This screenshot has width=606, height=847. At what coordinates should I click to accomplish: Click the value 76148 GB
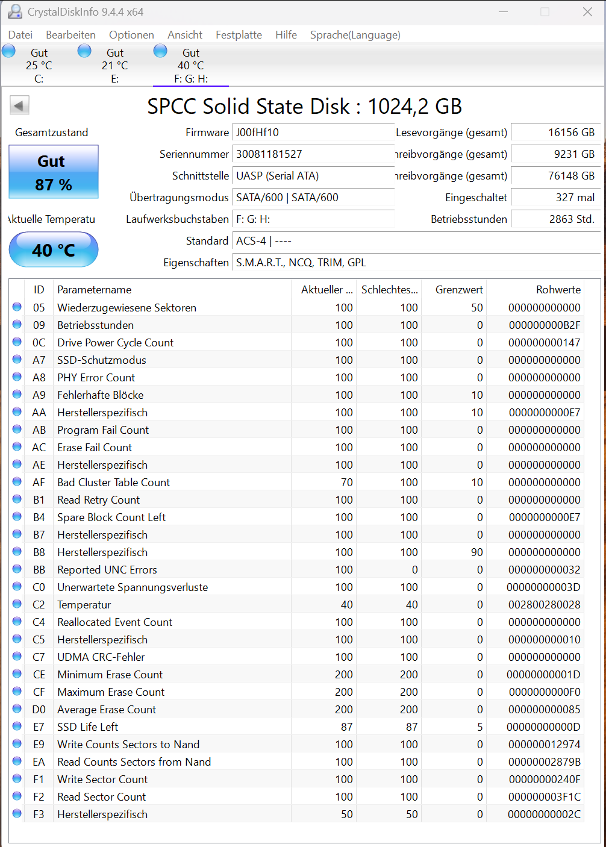(555, 176)
